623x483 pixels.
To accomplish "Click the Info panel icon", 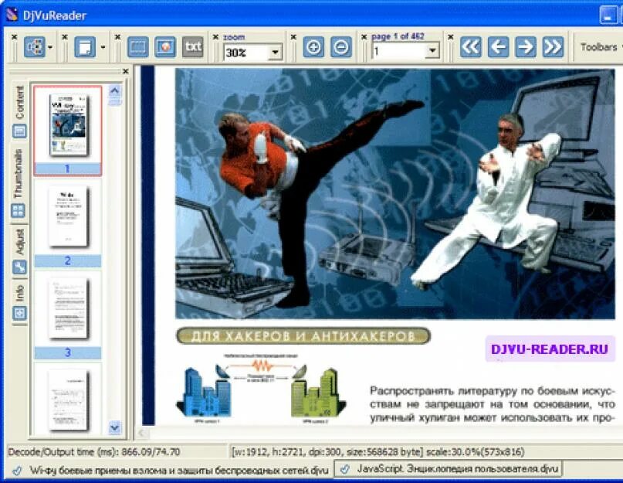I will [19, 313].
